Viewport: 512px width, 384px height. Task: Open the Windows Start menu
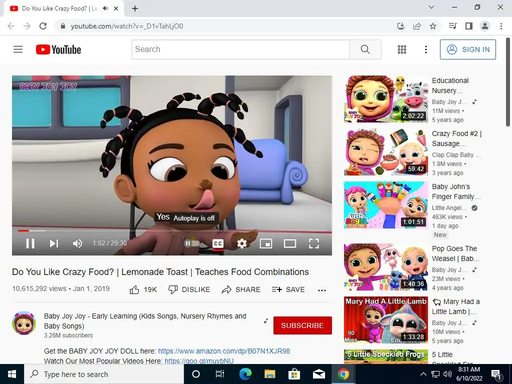coord(12,374)
